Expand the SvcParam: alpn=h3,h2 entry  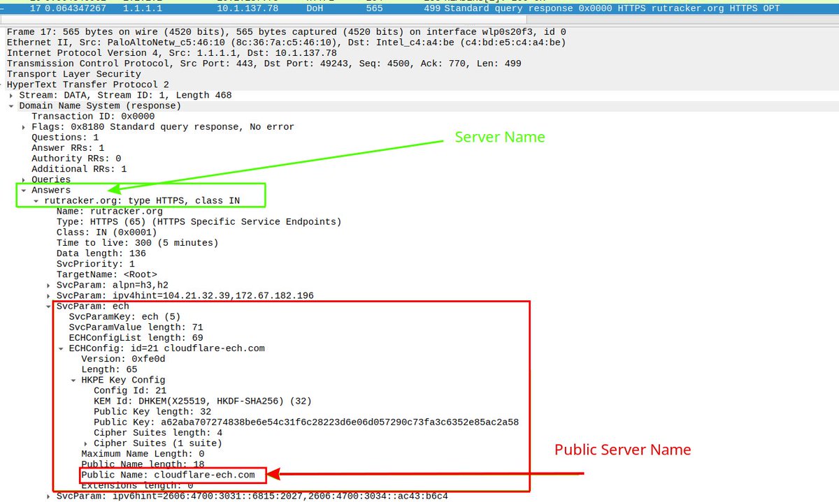pos(49,285)
